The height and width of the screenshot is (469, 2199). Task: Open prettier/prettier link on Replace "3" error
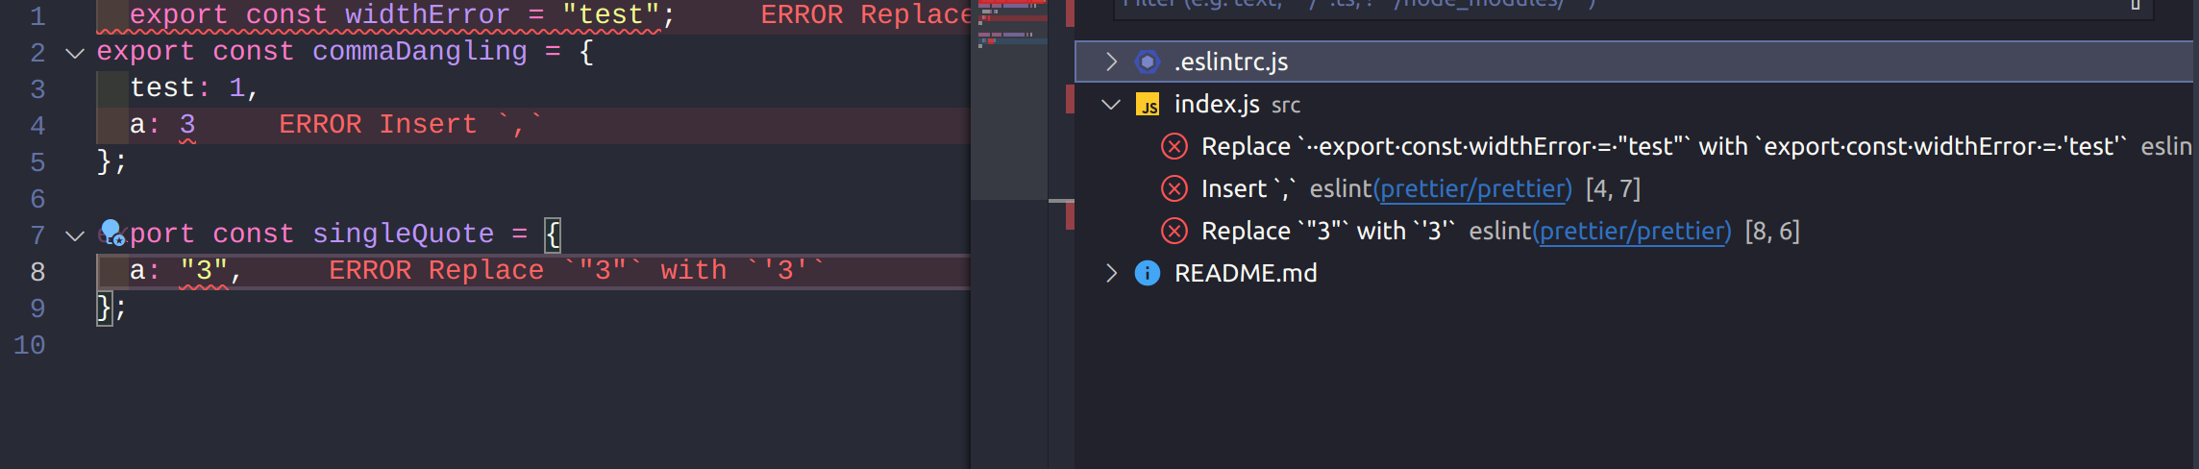(1632, 232)
